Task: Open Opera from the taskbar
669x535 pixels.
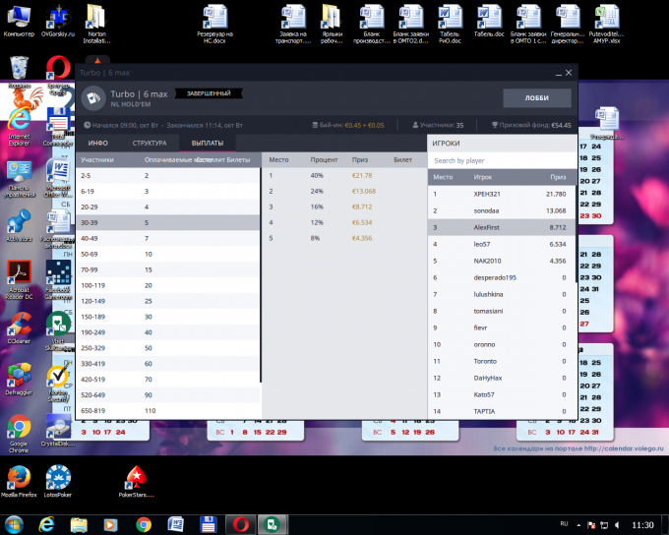Action: [241, 524]
